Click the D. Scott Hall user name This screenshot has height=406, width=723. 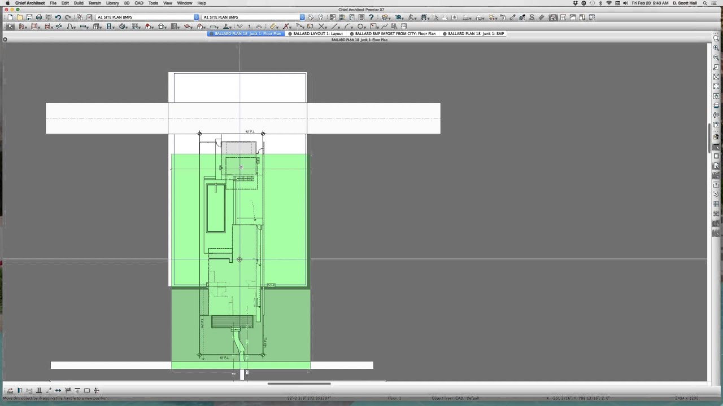[x=685, y=3]
